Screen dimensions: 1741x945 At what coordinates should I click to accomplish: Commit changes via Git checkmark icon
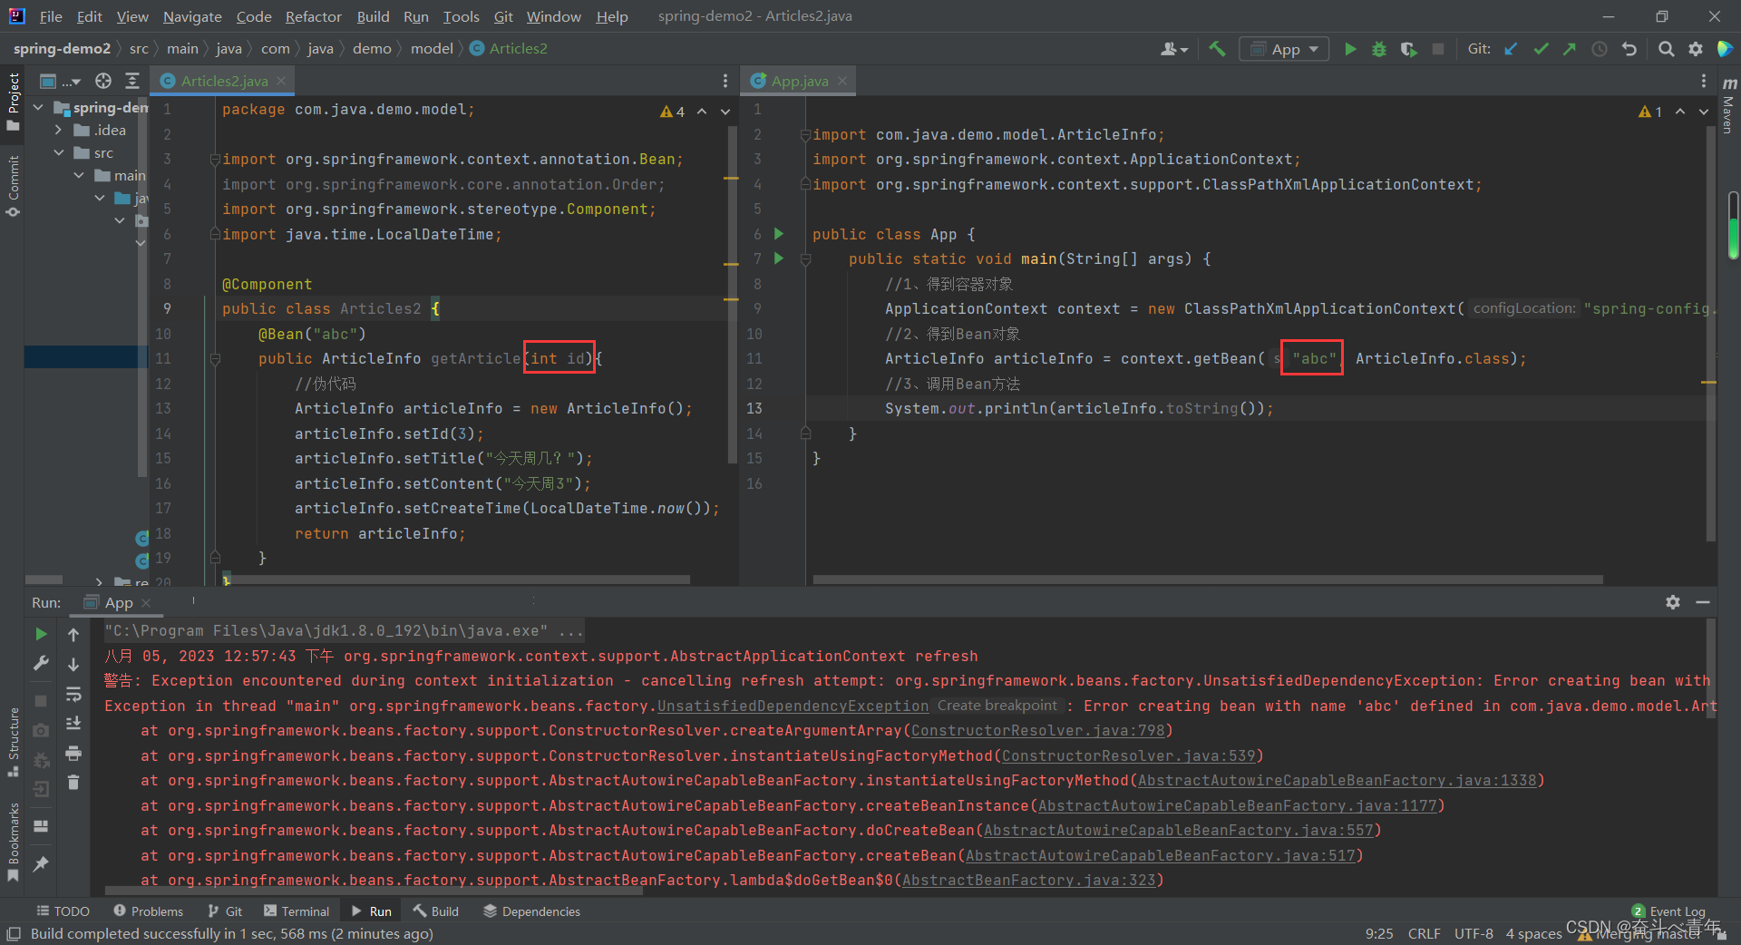coord(1541,49)
